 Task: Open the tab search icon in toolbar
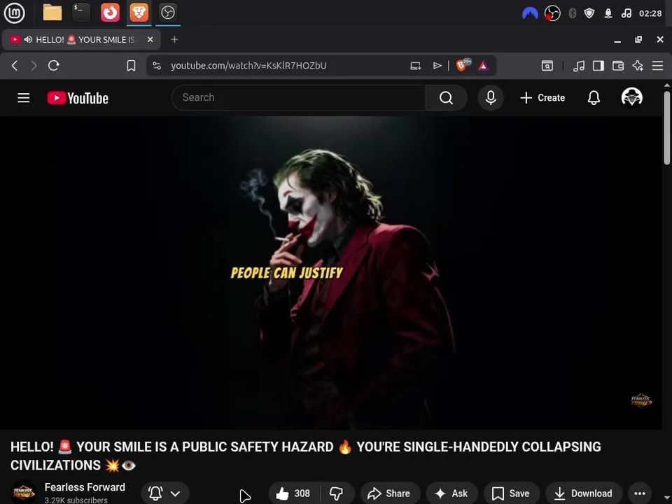547,66
